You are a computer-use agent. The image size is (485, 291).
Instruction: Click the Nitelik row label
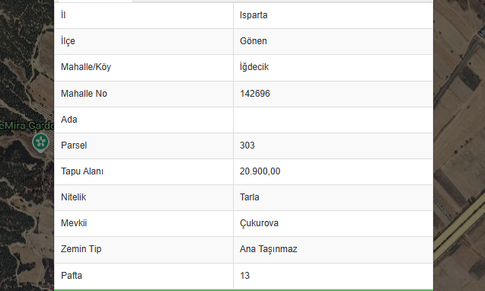[x=74, y=197]
